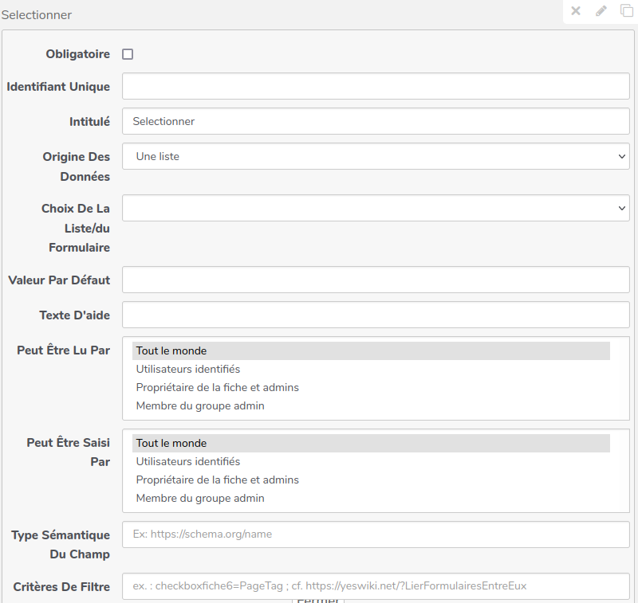Open the Origine Des Données dropdown
The height and width of the screenshot is (603, 638).
tap(376, 156)
